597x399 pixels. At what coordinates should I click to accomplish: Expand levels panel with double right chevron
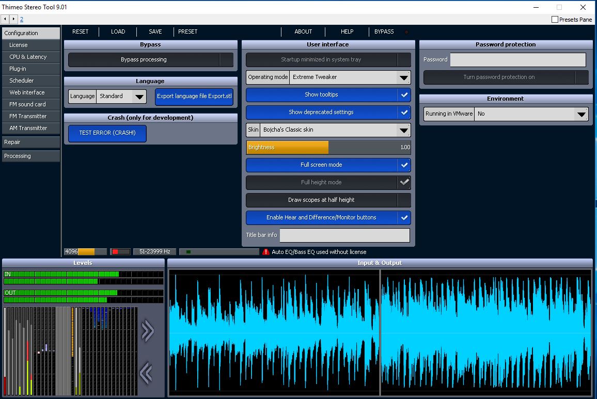pos(147,330)
